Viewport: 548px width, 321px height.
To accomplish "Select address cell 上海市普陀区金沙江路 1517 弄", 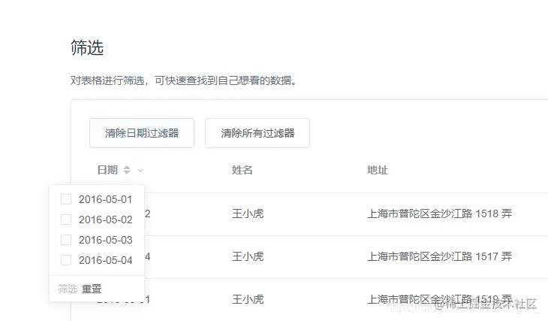I will coord(439,256).
